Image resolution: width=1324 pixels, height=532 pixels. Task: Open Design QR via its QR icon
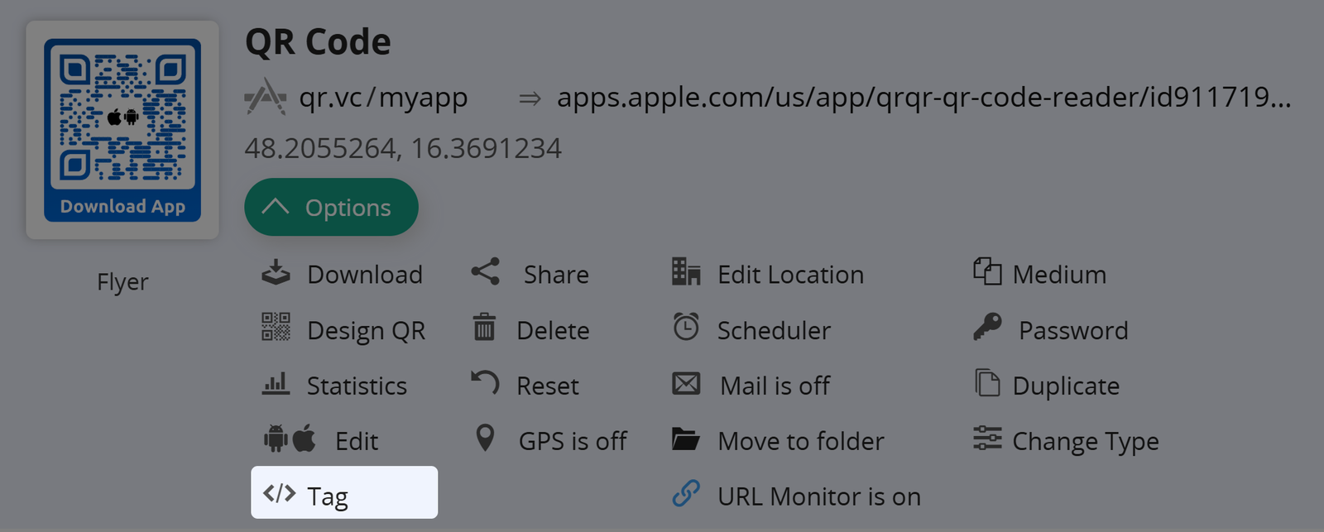click(276, 328)
